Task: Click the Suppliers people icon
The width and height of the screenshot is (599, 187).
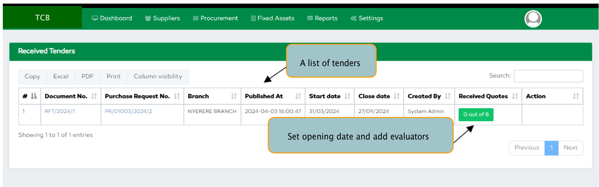Action: click(x=148, y=18)
